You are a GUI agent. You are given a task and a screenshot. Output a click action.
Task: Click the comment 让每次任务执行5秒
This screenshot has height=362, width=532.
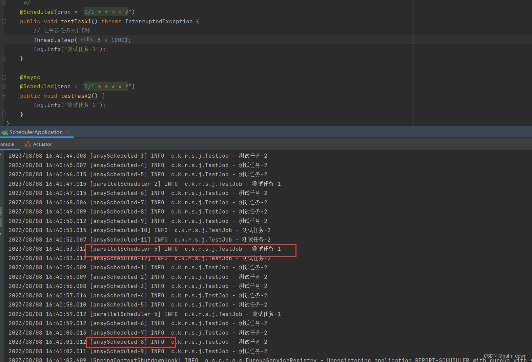(x=62, y=30)
